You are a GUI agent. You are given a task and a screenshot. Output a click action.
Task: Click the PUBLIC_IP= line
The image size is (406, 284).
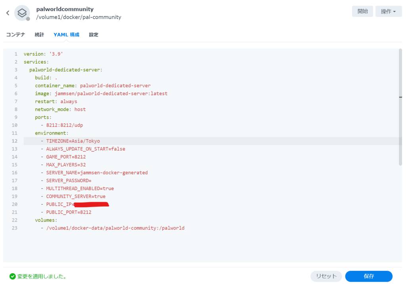pos(75,204)
